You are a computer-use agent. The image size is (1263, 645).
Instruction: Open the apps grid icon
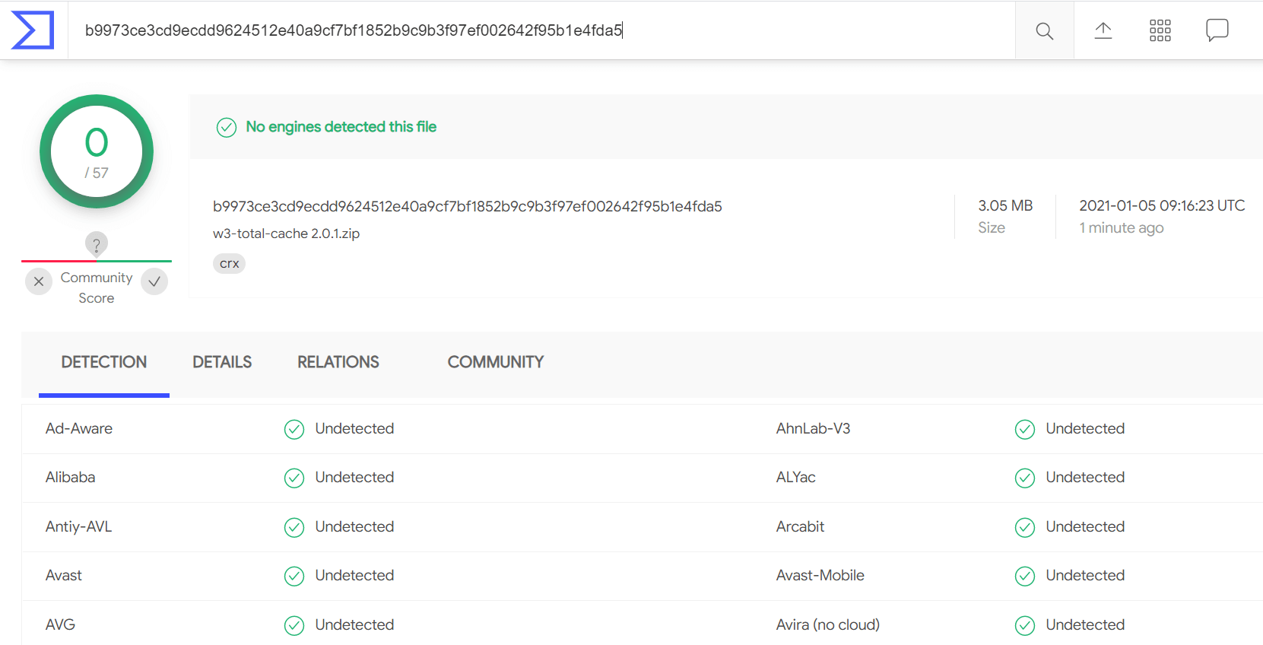(1160, 30)
